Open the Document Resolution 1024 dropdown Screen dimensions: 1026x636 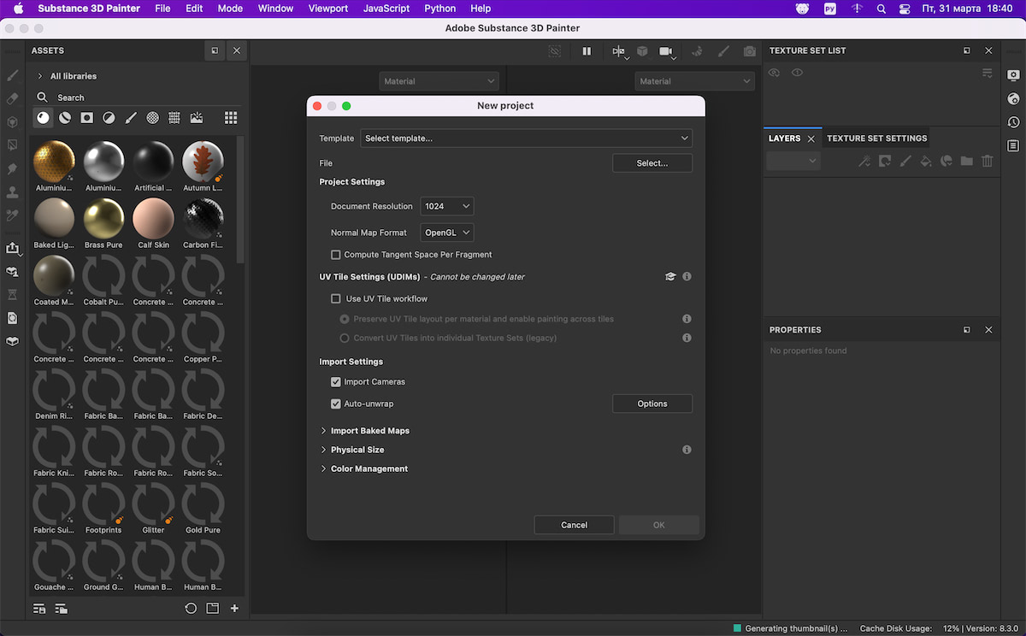[x=446, y=206]
